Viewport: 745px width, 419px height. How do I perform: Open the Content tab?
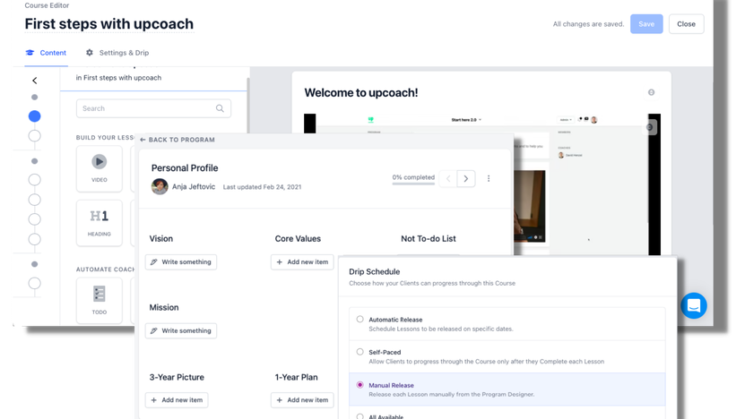coord(46,53)
